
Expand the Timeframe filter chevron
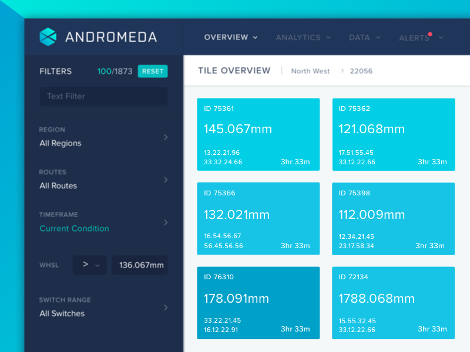coord(166,222)
